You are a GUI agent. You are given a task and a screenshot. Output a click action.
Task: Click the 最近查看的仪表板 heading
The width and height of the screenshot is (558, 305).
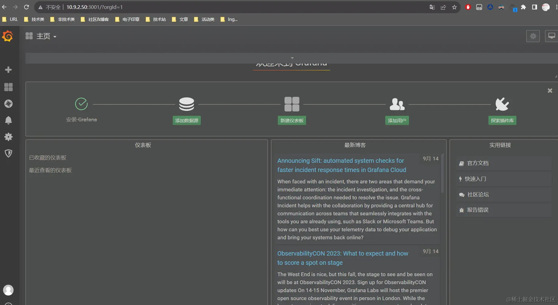50,170
